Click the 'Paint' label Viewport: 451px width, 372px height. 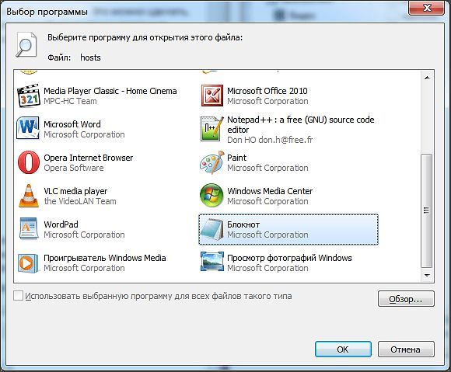click(x=236, y=158)
